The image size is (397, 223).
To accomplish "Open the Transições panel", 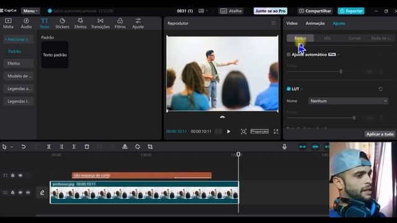I will [100, 24].
